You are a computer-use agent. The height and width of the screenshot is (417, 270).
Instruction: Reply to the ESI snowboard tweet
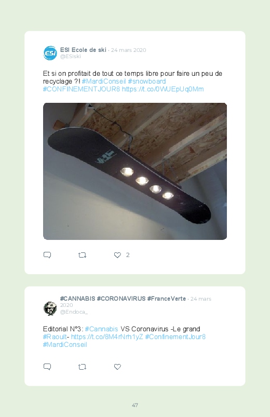point(47,255)
